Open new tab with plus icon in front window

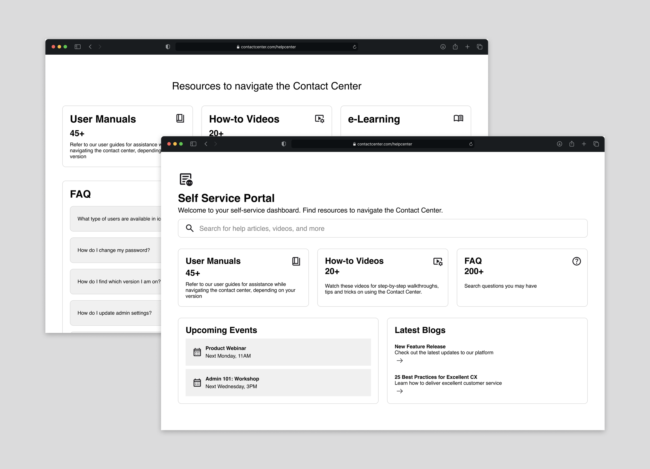tap(584, 144)
